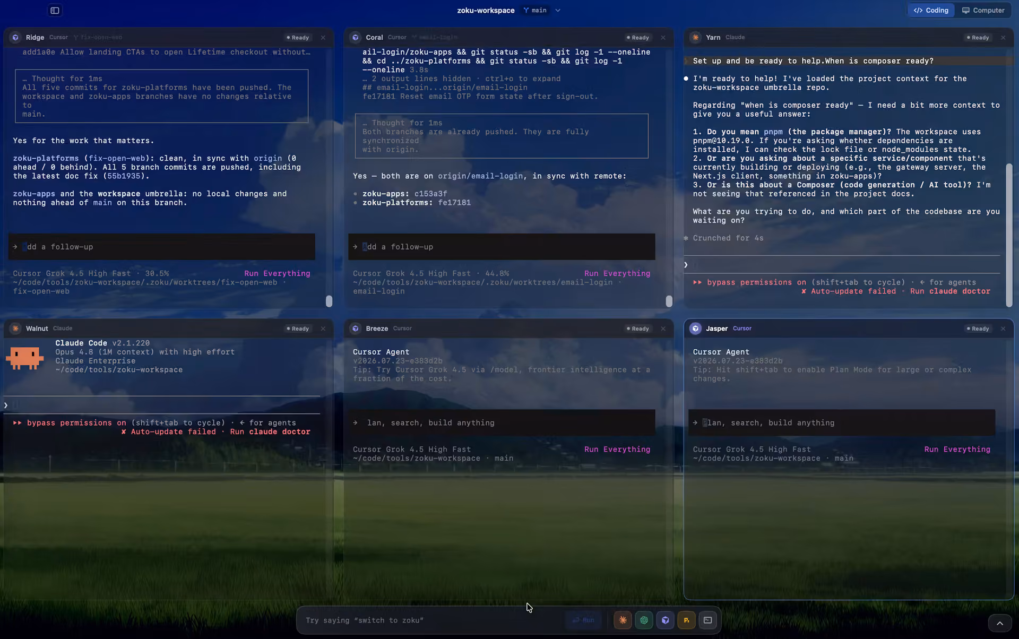The width and height of the screenshot is (1019, 639).
Task: Click bypass permissions on in Walnut pane
Action: [70, 423]
